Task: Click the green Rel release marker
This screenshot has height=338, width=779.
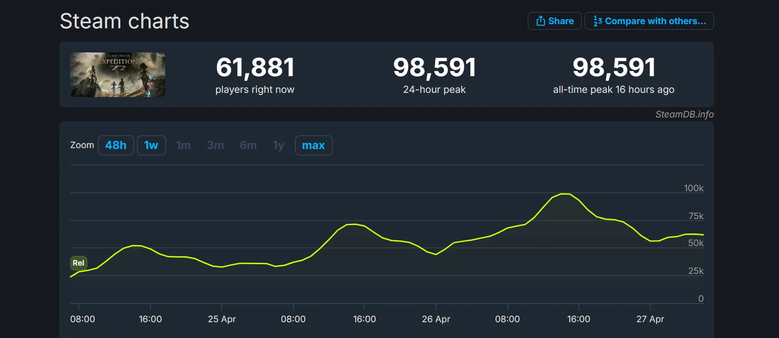Action: [x=78, y=263]
